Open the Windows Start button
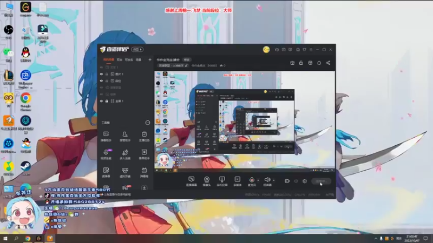The width and height of the screenshot is (433, 243). 5,239
